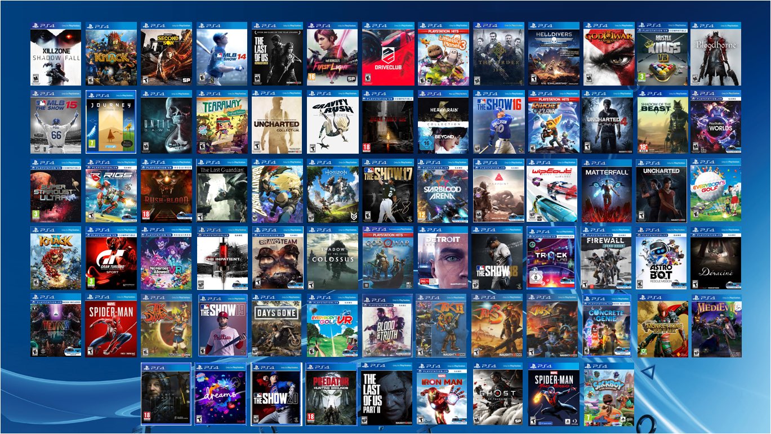Open Firewall Zero Hour cover

pyautogui.click(x=606, y=258)
